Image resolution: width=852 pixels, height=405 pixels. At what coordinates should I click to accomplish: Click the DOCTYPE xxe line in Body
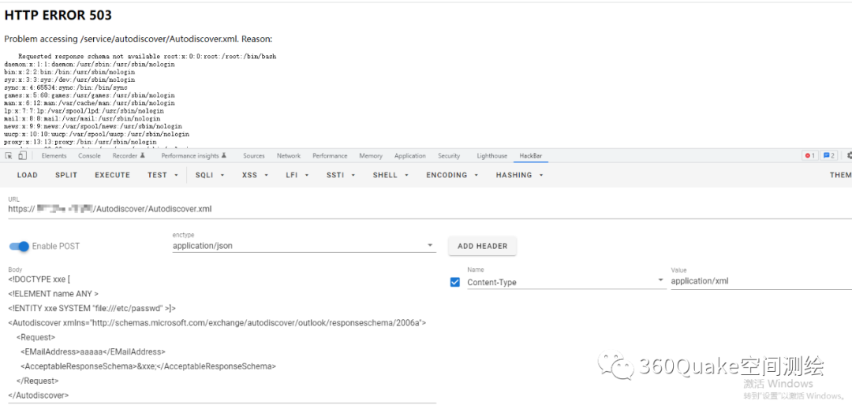39,280
